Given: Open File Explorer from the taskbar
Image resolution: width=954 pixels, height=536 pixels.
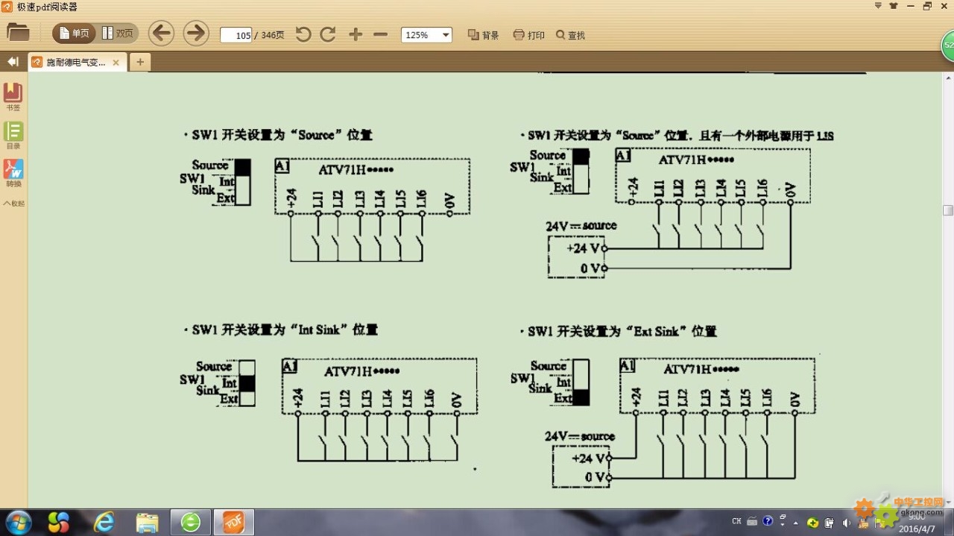Looking at the screenshot, I should click(x=148, y=523).
